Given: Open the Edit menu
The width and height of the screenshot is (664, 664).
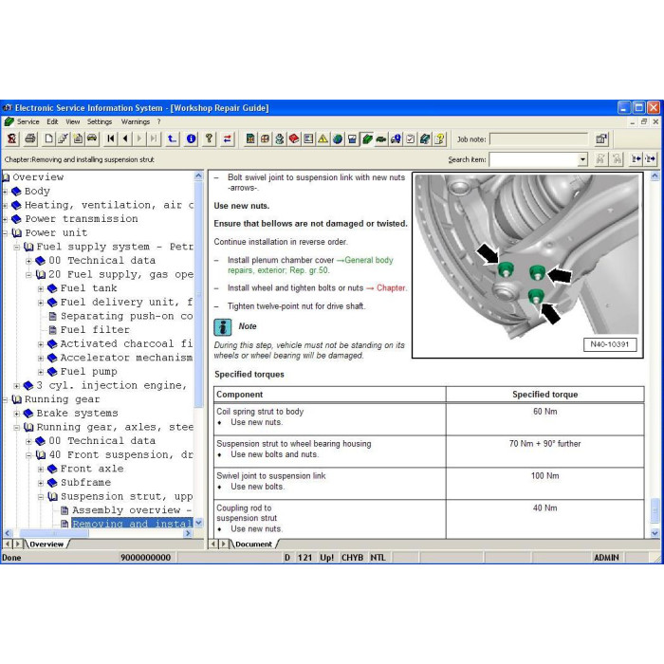Looking at the screenshot, I should click(x=52, y=122).
